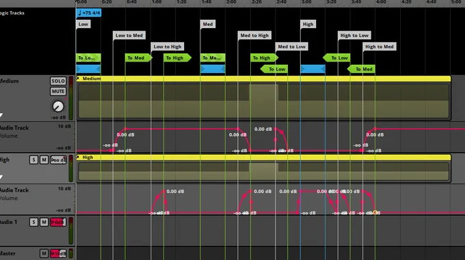Click the green To Me... transition arrow
The image size is (465, 260).
(x=213, y=58)
